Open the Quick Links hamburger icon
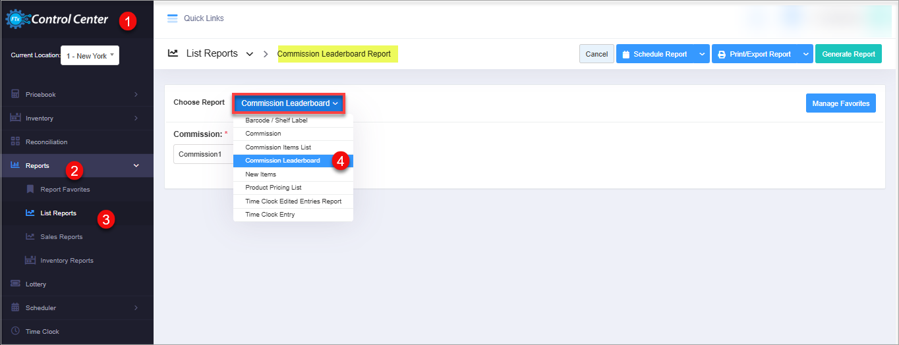Image resolution: width=899 pixels, height=345 pixels. click(173, 18)
